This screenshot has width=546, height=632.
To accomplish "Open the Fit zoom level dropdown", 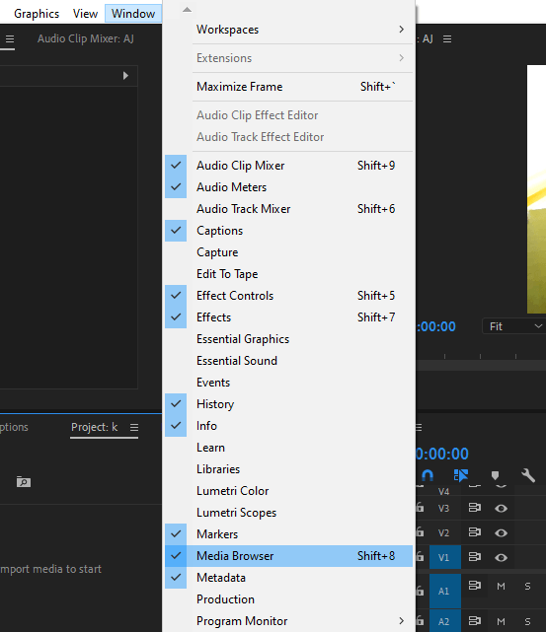I will [x=514, y=326].
